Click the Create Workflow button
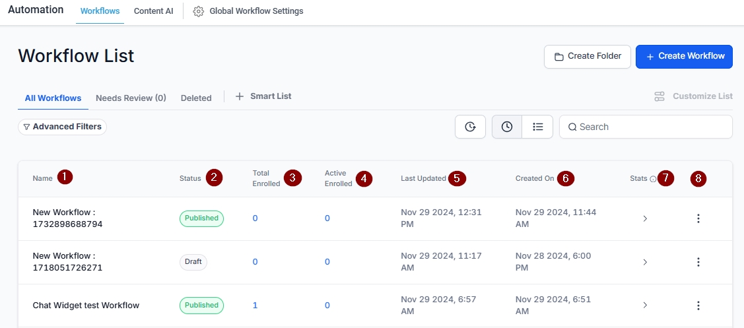The image size is (744, 328). click(684, 56)
